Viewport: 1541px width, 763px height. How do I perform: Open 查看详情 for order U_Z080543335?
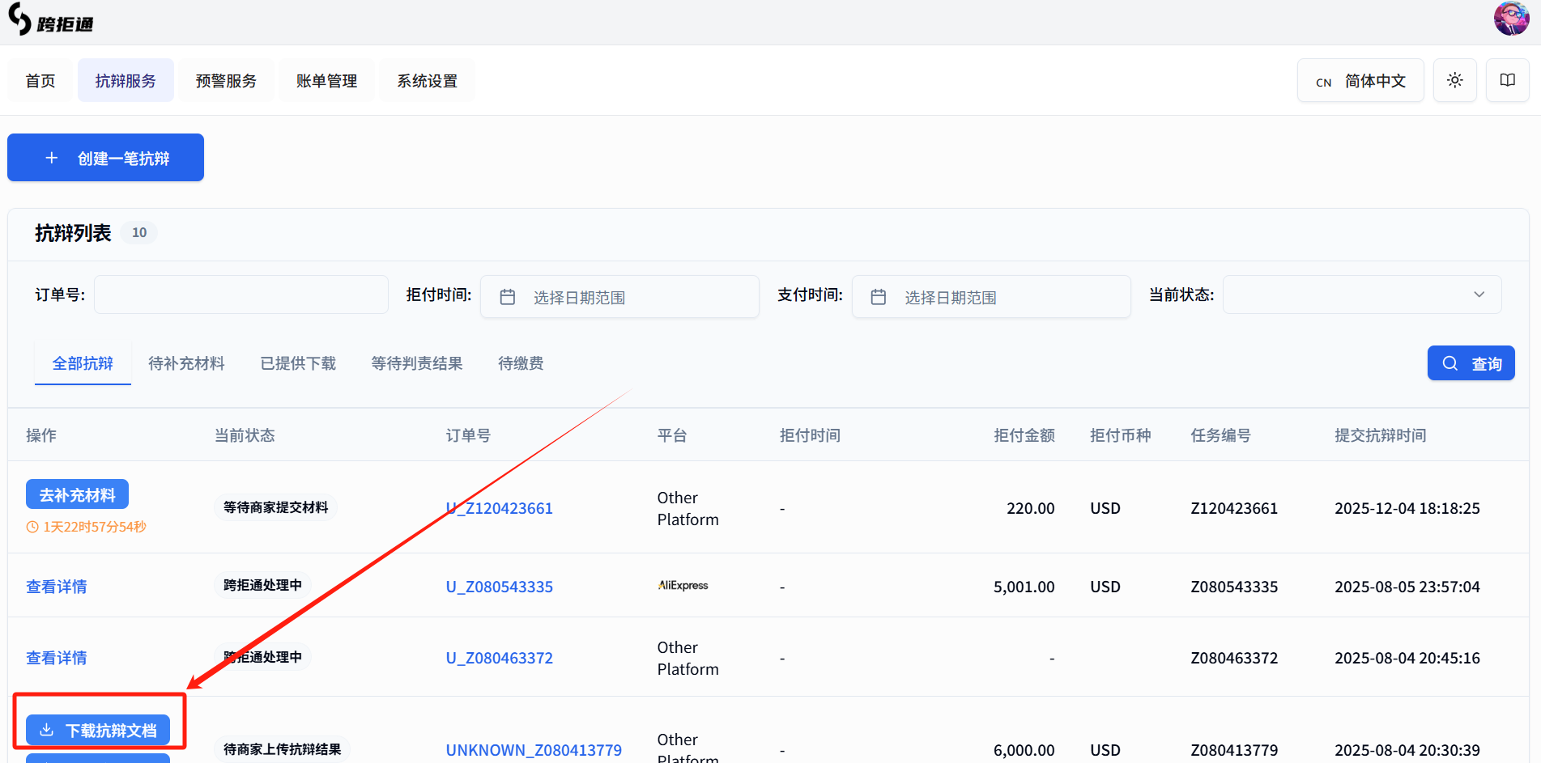(57, 587)
